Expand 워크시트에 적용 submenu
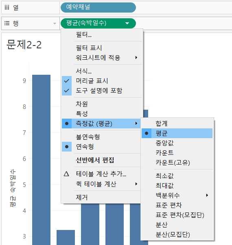The height and width of the screenshot is (245, 232). [x=102, y=58]
